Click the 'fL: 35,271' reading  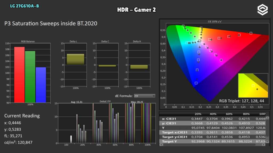click(x=13, y=136)
